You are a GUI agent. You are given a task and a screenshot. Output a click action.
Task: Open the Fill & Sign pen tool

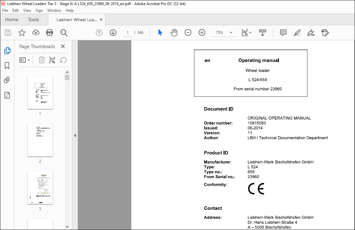[311, 33]
